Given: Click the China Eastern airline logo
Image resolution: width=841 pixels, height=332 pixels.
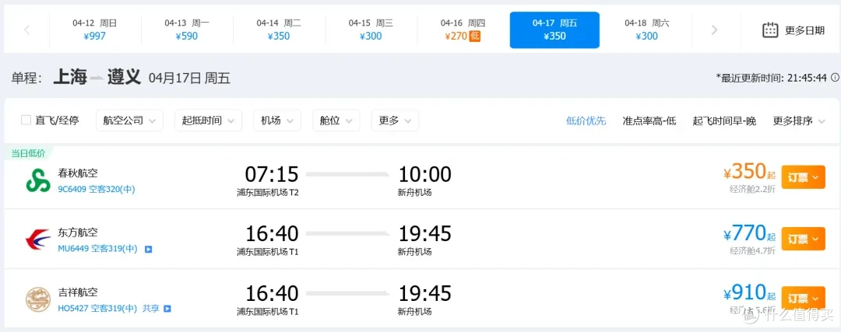Looking at the screenshot, I should coord(38,240).
